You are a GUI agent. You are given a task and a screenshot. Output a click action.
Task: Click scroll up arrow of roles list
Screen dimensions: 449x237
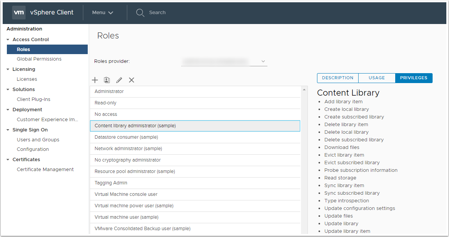pos(304,90)
